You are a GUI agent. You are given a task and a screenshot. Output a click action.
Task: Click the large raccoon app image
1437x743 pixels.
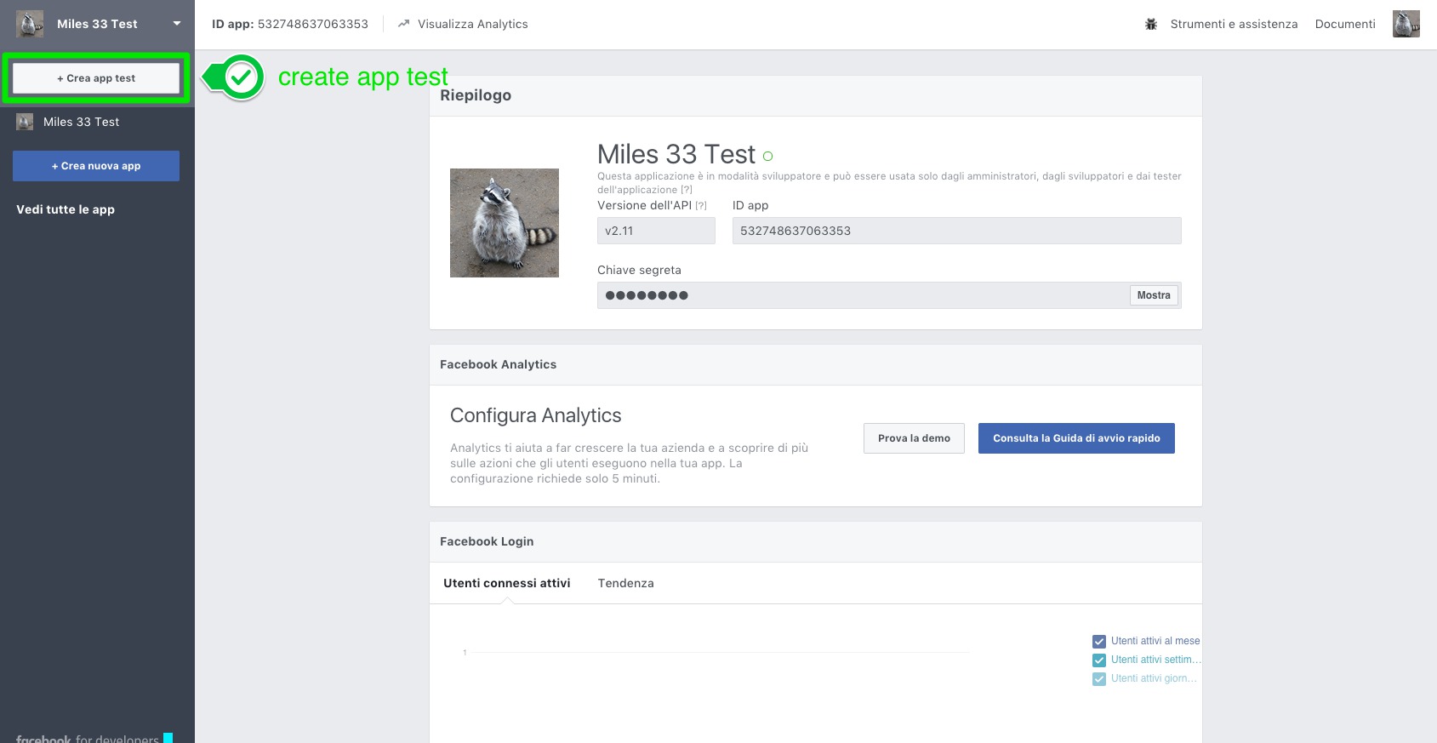coord(504,223)
